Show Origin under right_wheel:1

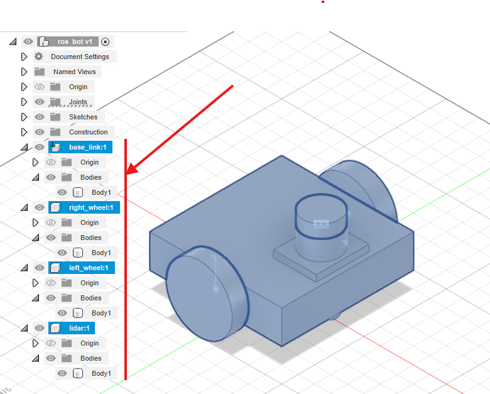pyautogui.click(x=51, y=222)
